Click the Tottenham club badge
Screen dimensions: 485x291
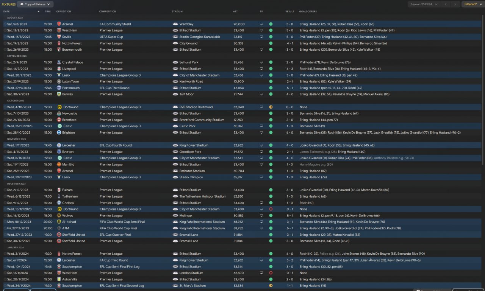[59, 196]
